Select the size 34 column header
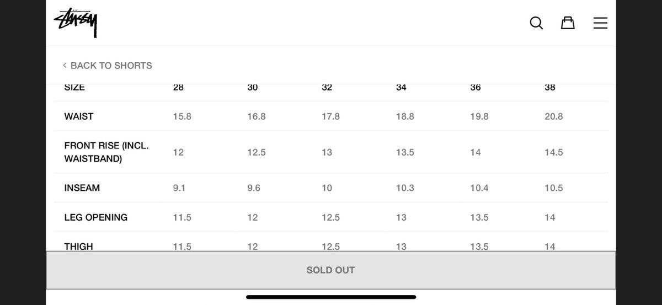 click(401, 87)
